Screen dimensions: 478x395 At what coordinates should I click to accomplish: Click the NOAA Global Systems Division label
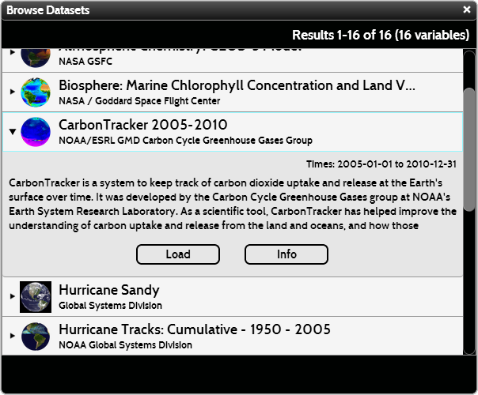[125, 345]
